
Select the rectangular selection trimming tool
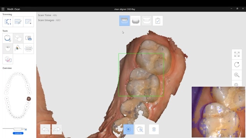coord(8,22)
